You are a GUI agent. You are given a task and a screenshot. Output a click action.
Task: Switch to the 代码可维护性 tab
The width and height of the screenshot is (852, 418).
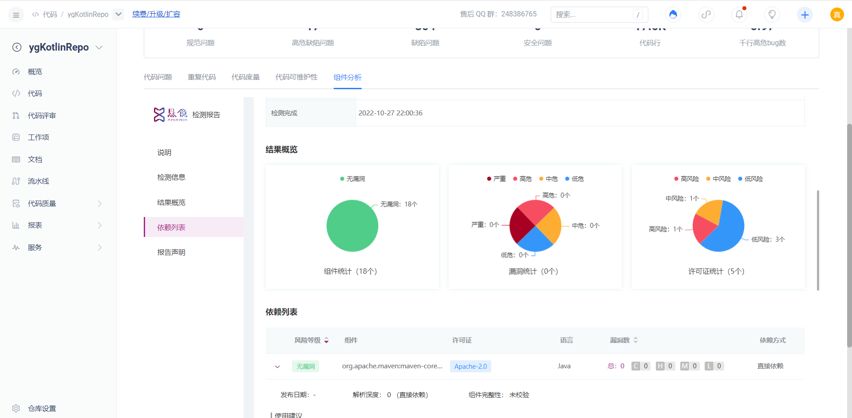point(296,77)
